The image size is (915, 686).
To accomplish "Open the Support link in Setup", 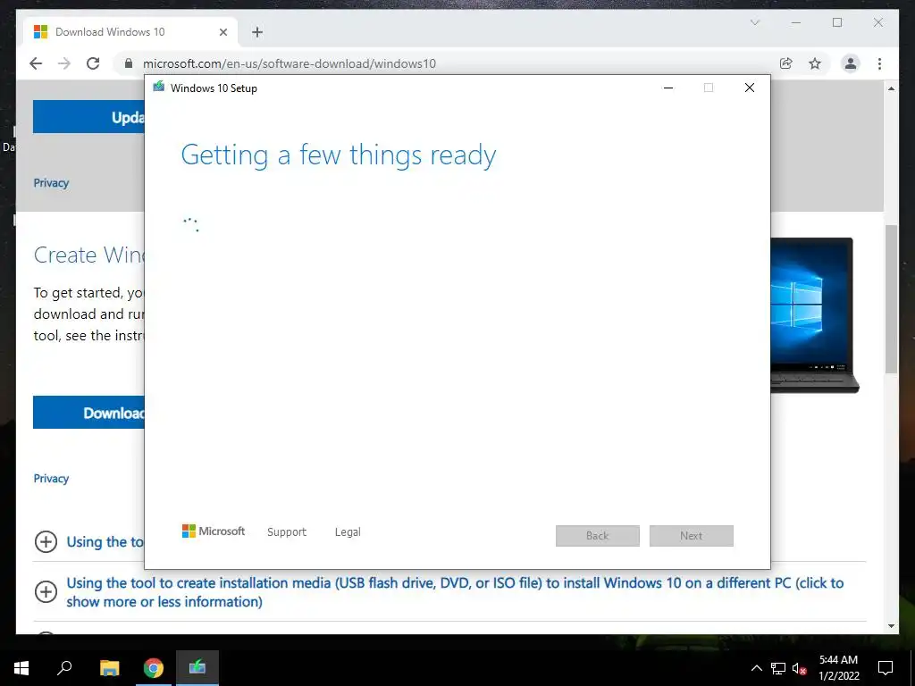I will tap(287, 532).
